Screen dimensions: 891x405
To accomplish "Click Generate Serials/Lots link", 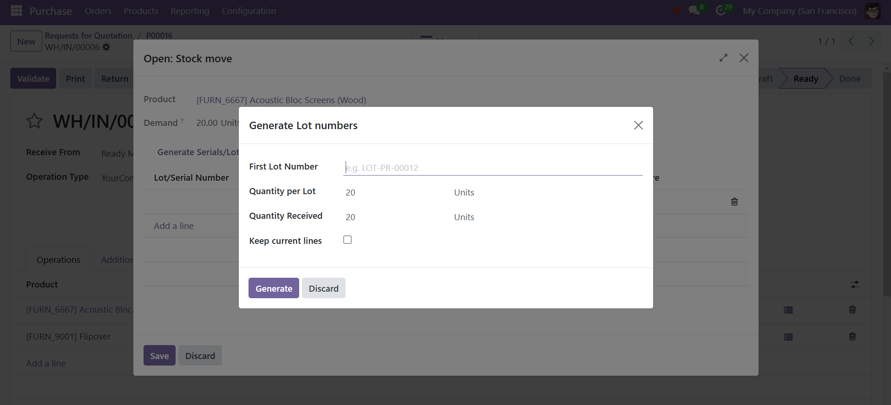I will tap(198, 152).
